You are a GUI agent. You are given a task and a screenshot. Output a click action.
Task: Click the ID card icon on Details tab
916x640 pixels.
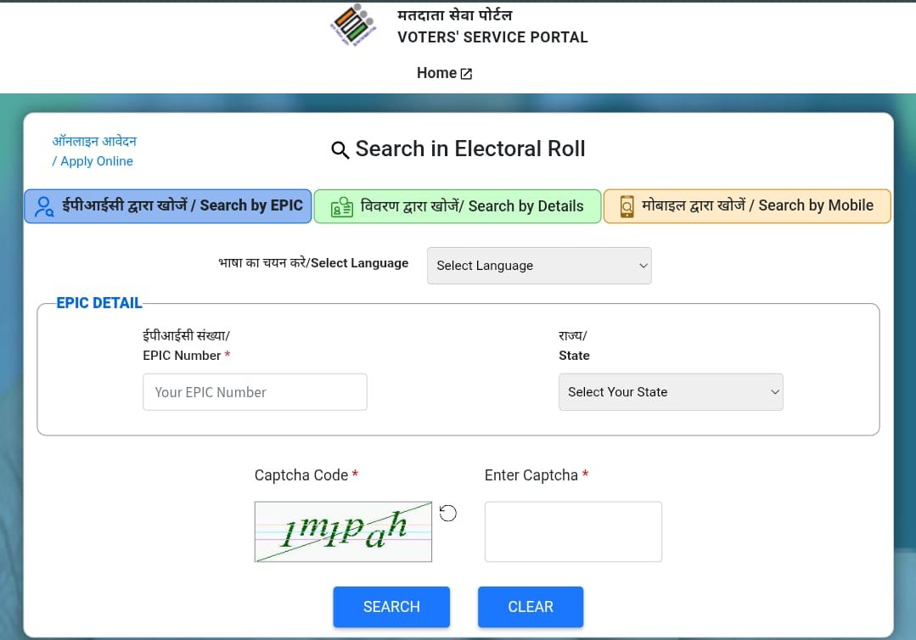coord(341,207)
